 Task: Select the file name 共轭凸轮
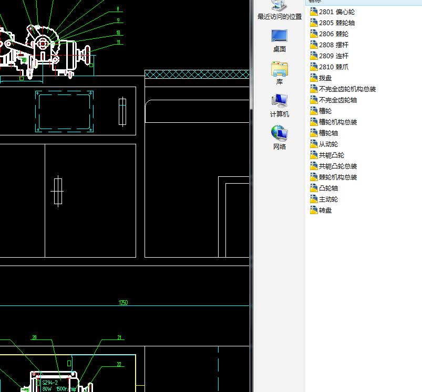click(x=332, y=155)
